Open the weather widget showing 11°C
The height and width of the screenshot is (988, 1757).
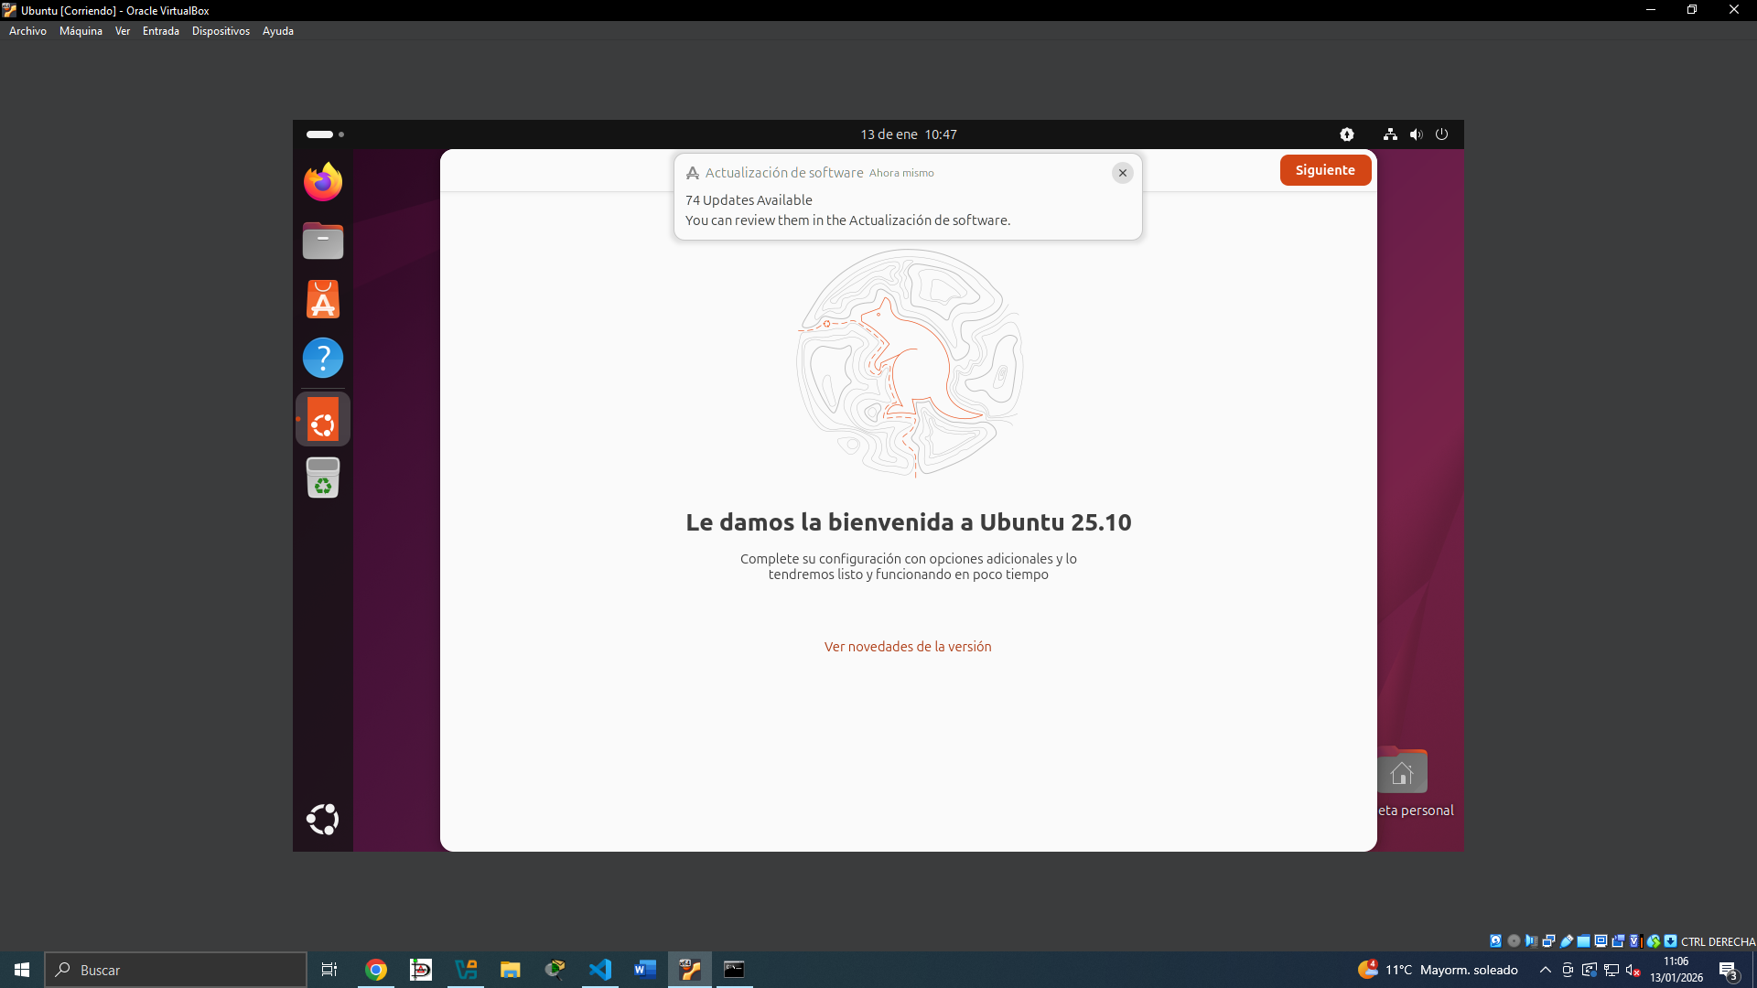1438,970
